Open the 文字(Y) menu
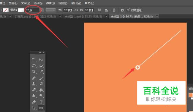 26,3
